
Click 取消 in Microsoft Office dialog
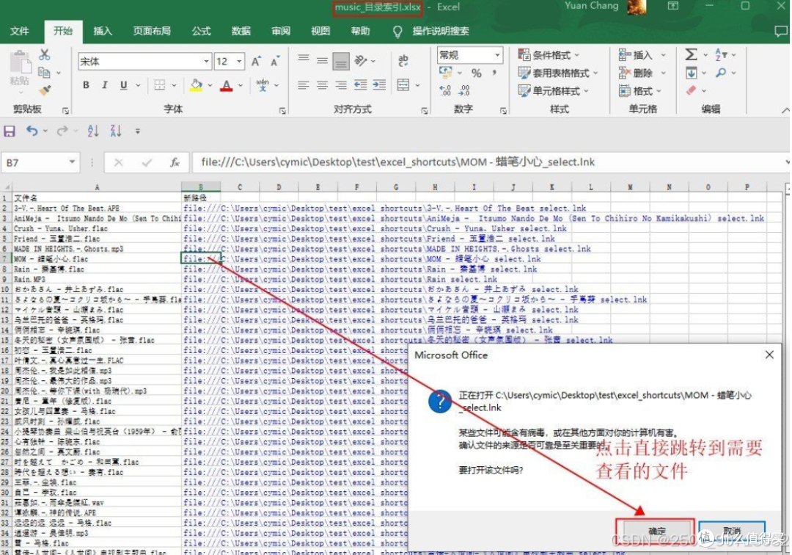(x=732, y=532)
